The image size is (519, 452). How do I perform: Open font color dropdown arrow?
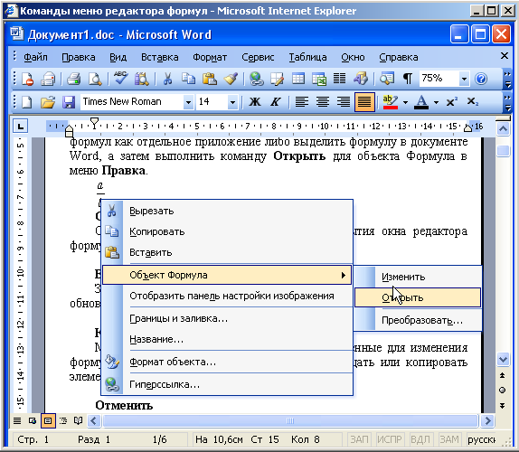436,102
